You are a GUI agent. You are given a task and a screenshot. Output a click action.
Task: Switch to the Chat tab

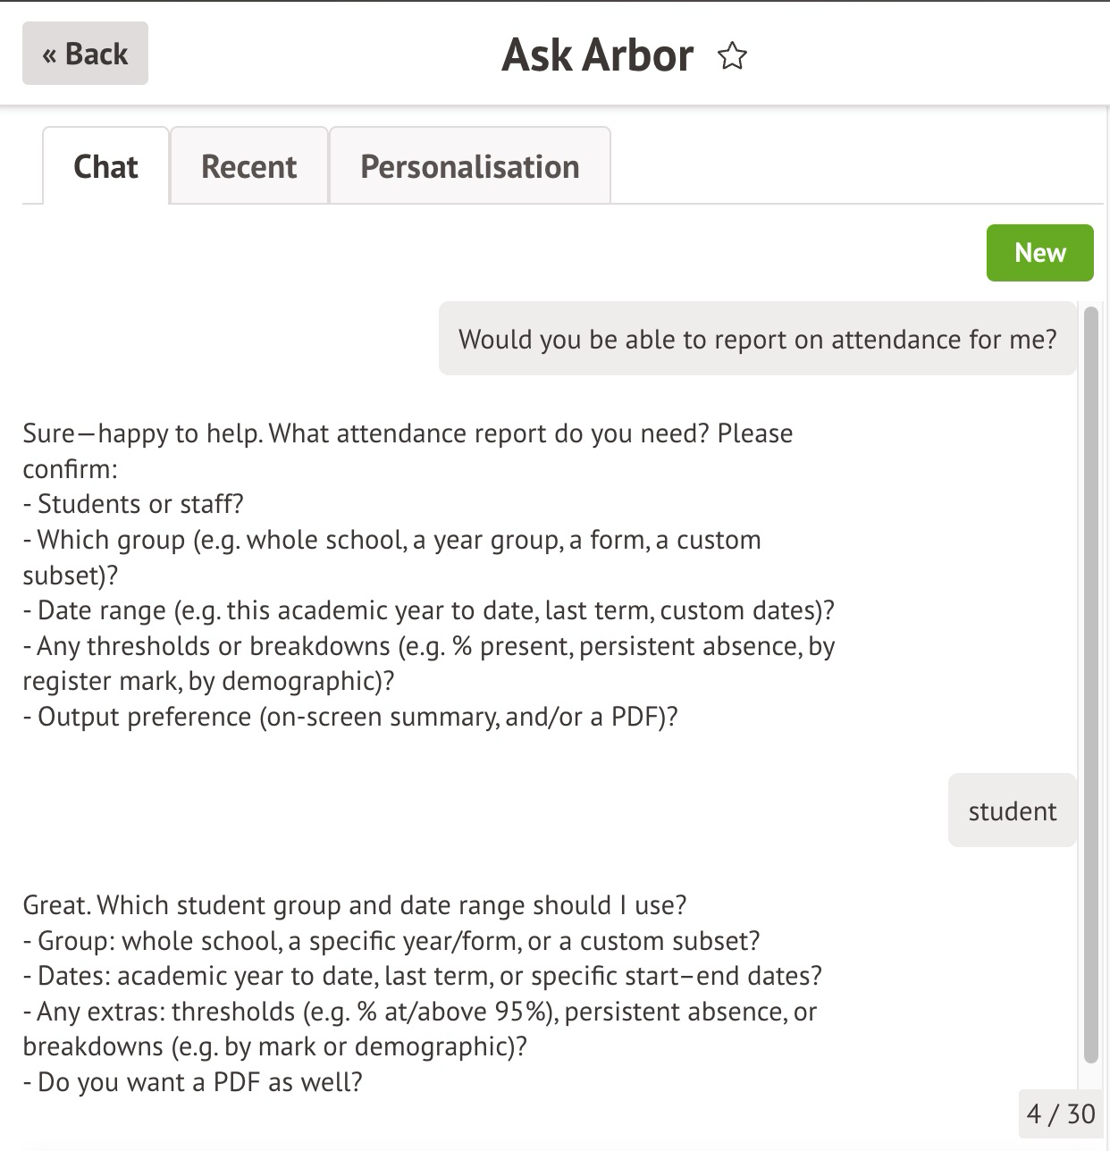[105, 167]
